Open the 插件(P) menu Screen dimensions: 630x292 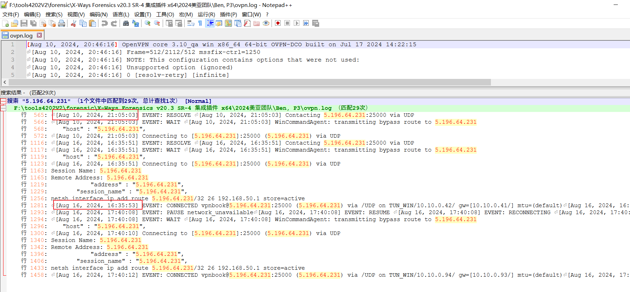228,14
